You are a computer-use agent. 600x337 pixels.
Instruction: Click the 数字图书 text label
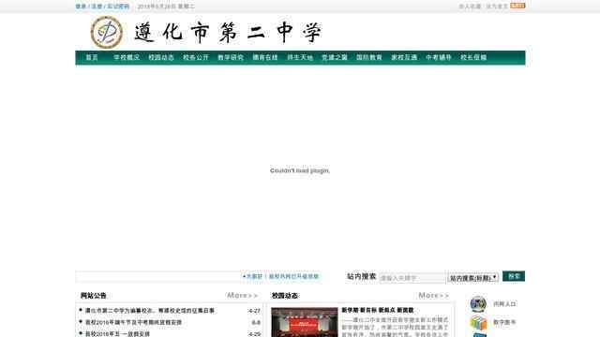pyautogui.click(x=504, y=322)
